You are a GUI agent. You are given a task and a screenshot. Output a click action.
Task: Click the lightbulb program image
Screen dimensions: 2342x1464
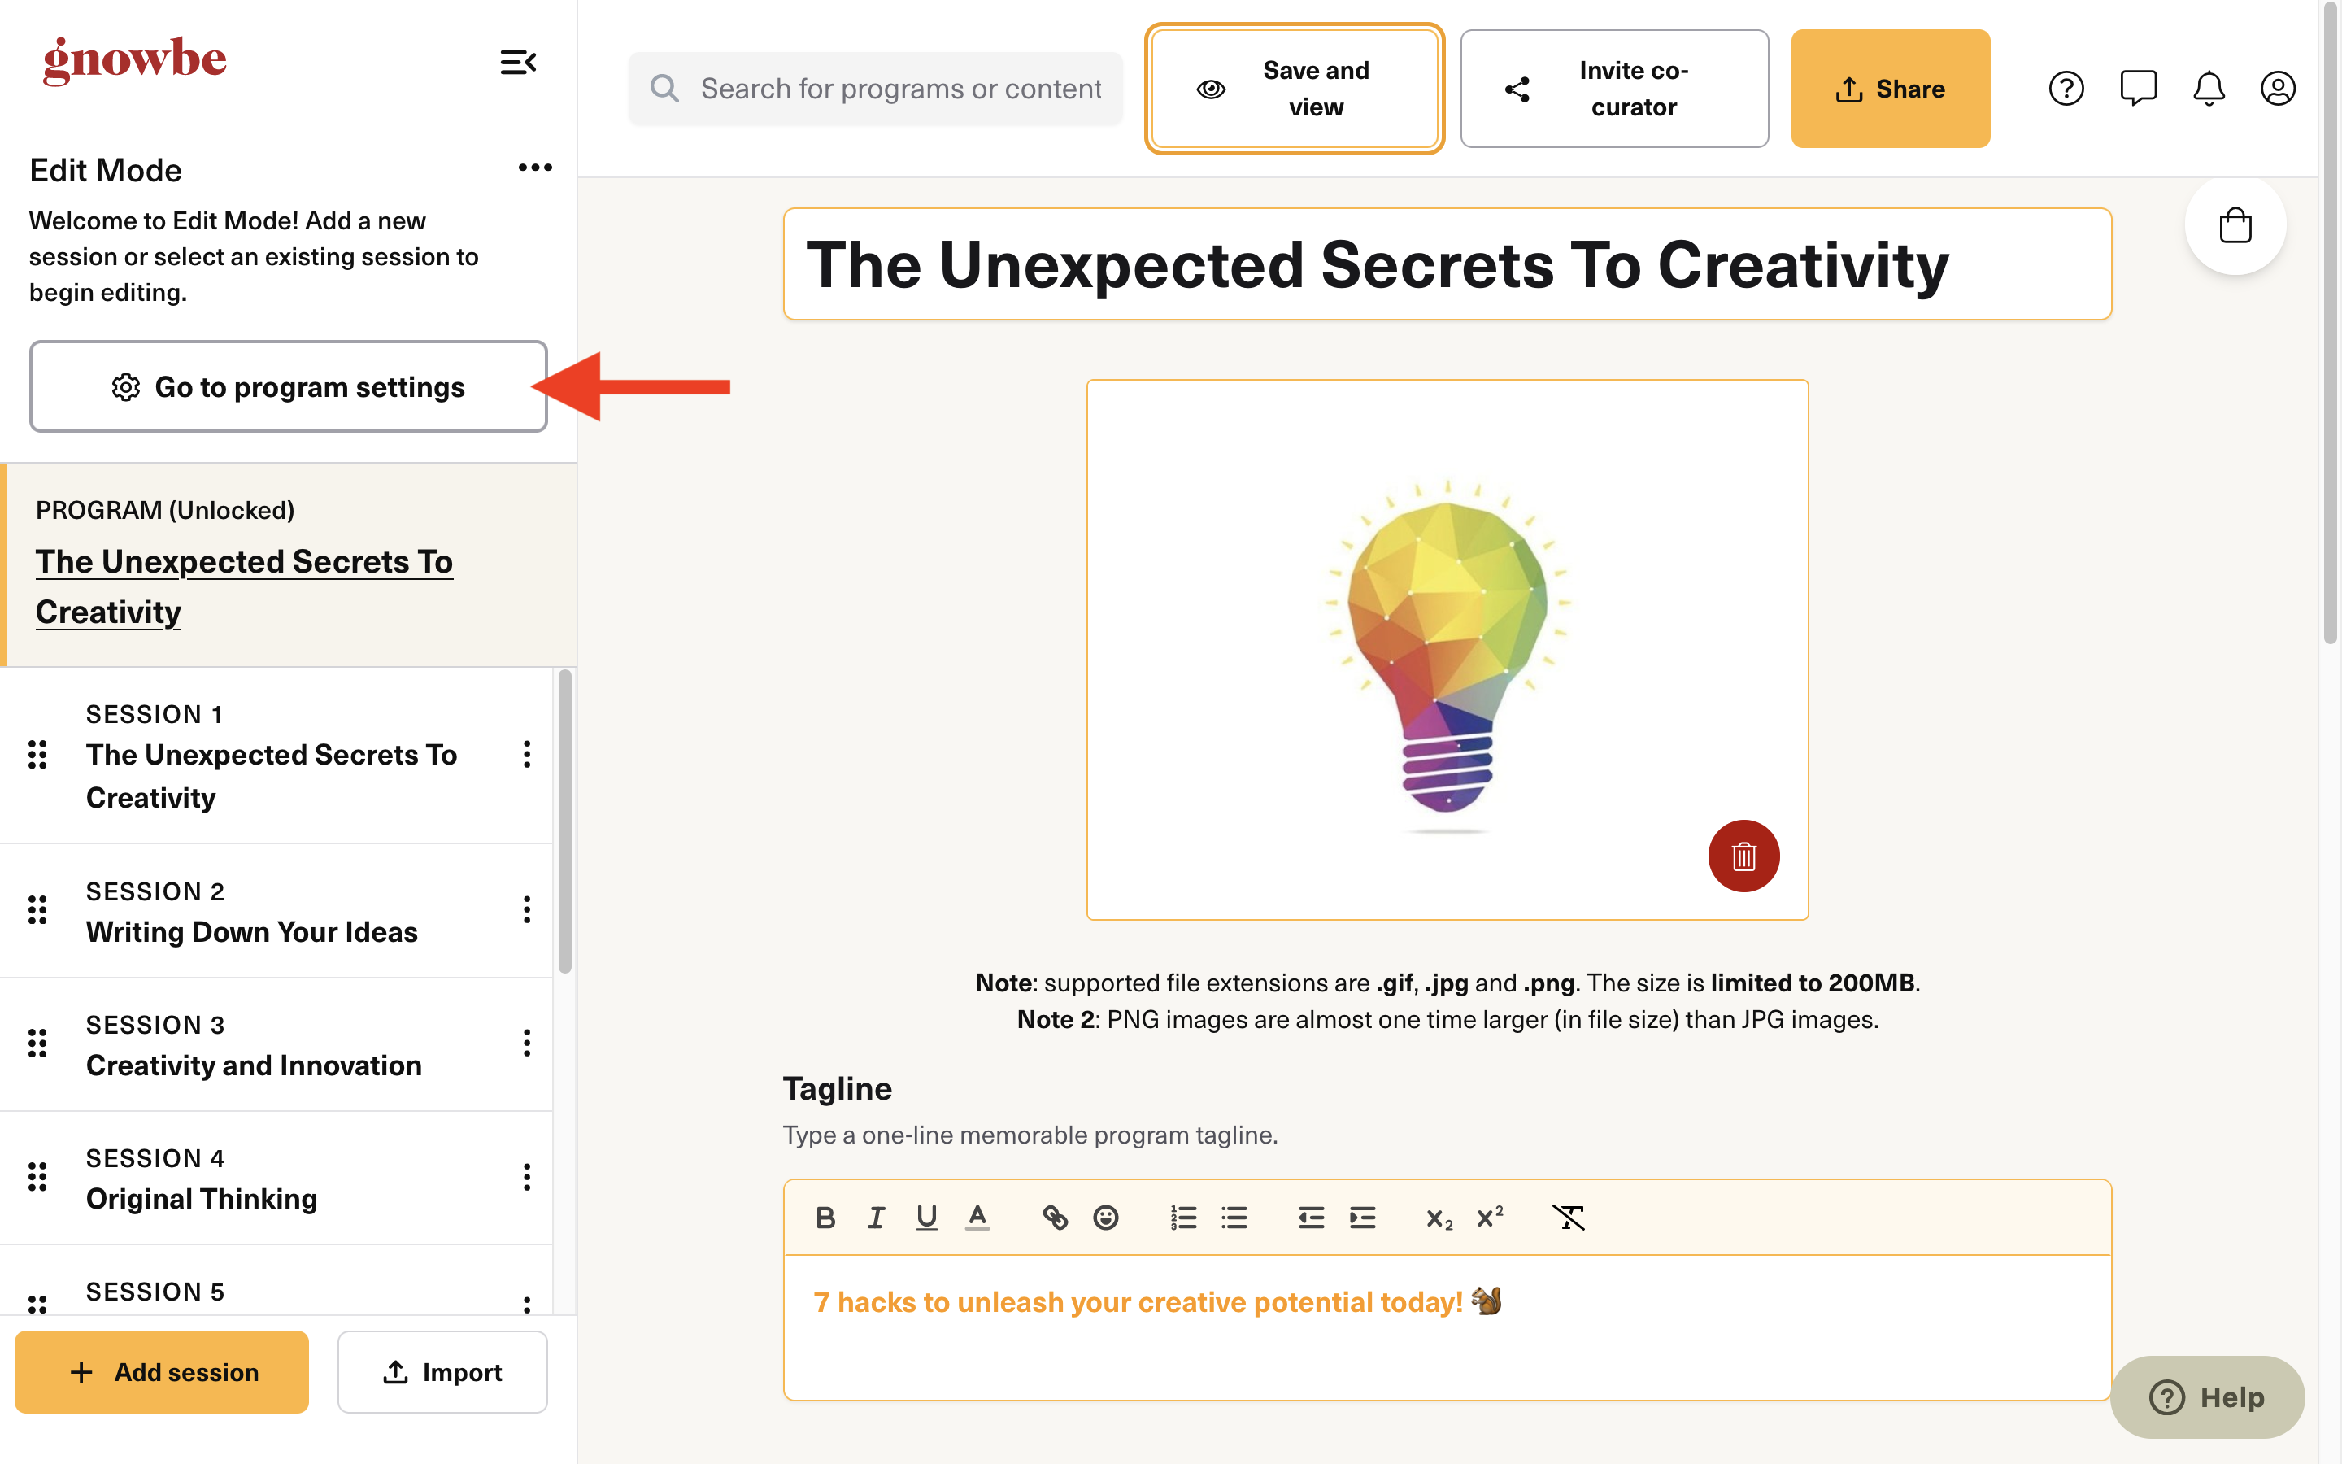click(x=1447, y=650)
